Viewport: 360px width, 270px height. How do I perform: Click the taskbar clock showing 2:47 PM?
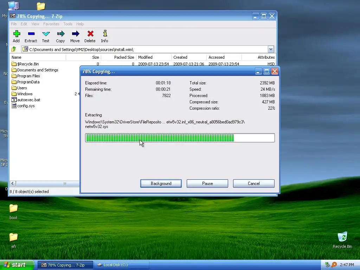tap(347, 265)
